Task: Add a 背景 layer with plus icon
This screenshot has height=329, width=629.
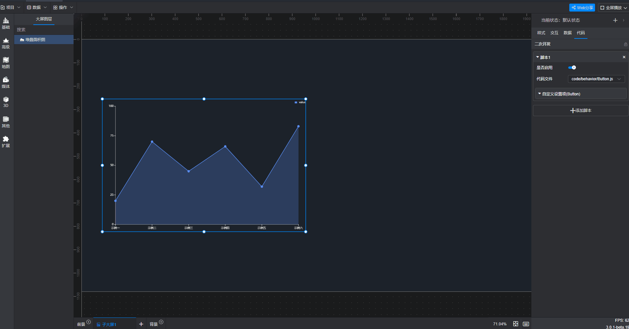Action: (161, 322)
